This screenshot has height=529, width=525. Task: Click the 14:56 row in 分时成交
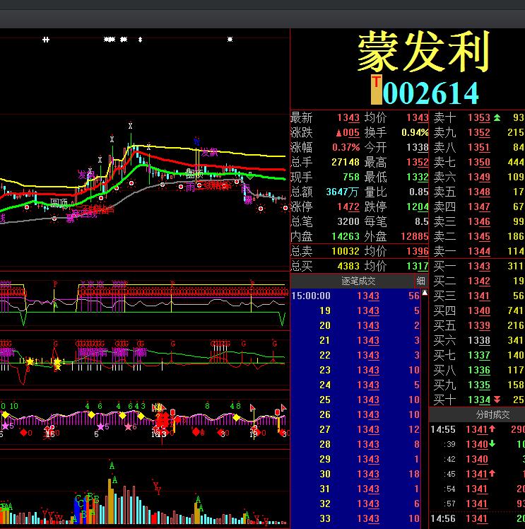coord(478,518)
